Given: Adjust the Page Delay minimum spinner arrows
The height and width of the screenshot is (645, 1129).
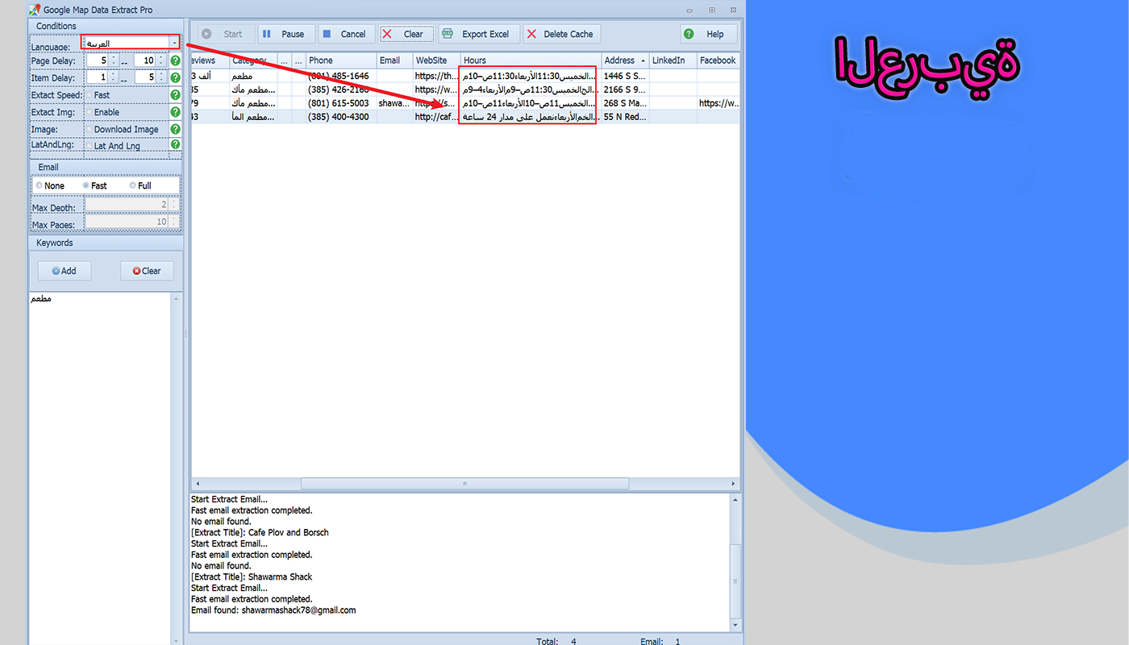Looking at the screenshot, I should [x=113, y=60].
